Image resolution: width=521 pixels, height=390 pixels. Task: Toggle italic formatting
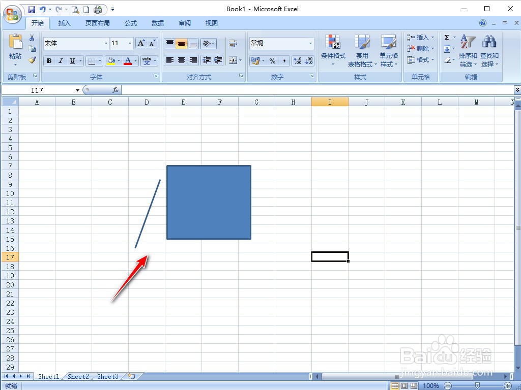(x=61, y=61)
